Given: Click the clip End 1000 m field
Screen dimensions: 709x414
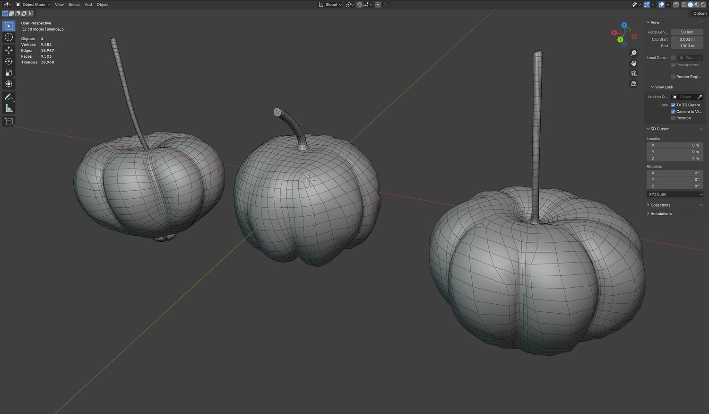Looking at the screenshot, I should (687, 46).
